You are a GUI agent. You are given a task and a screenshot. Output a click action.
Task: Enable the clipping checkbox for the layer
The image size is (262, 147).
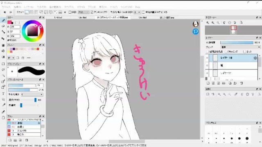(226, 52)
